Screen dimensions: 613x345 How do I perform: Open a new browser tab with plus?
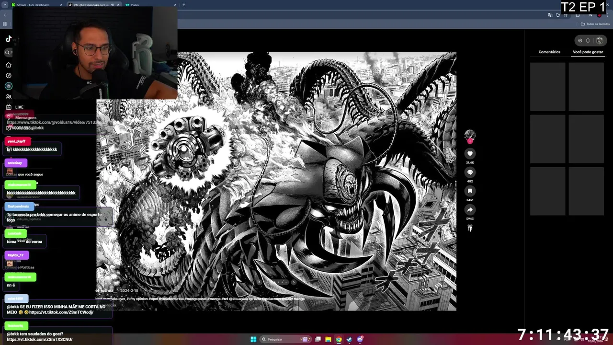coord(184,5)
